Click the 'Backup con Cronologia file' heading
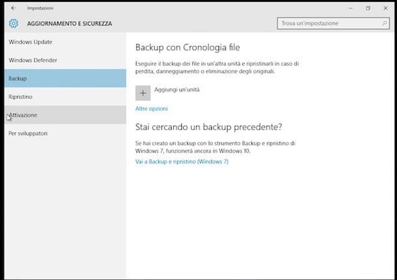This screenshot has height=280, width=397. point(187,48)
